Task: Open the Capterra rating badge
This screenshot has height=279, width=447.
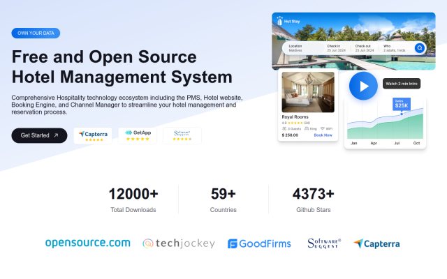Action: point(93,136)
